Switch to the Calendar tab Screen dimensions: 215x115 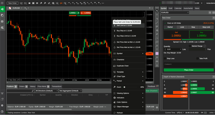pos(178,8)
